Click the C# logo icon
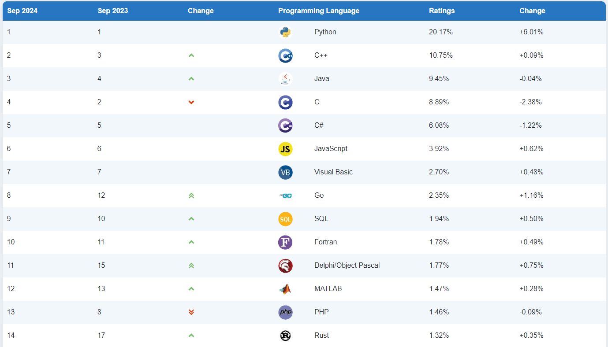This screenshot has height=347, width=608. [x=285, y=126]
